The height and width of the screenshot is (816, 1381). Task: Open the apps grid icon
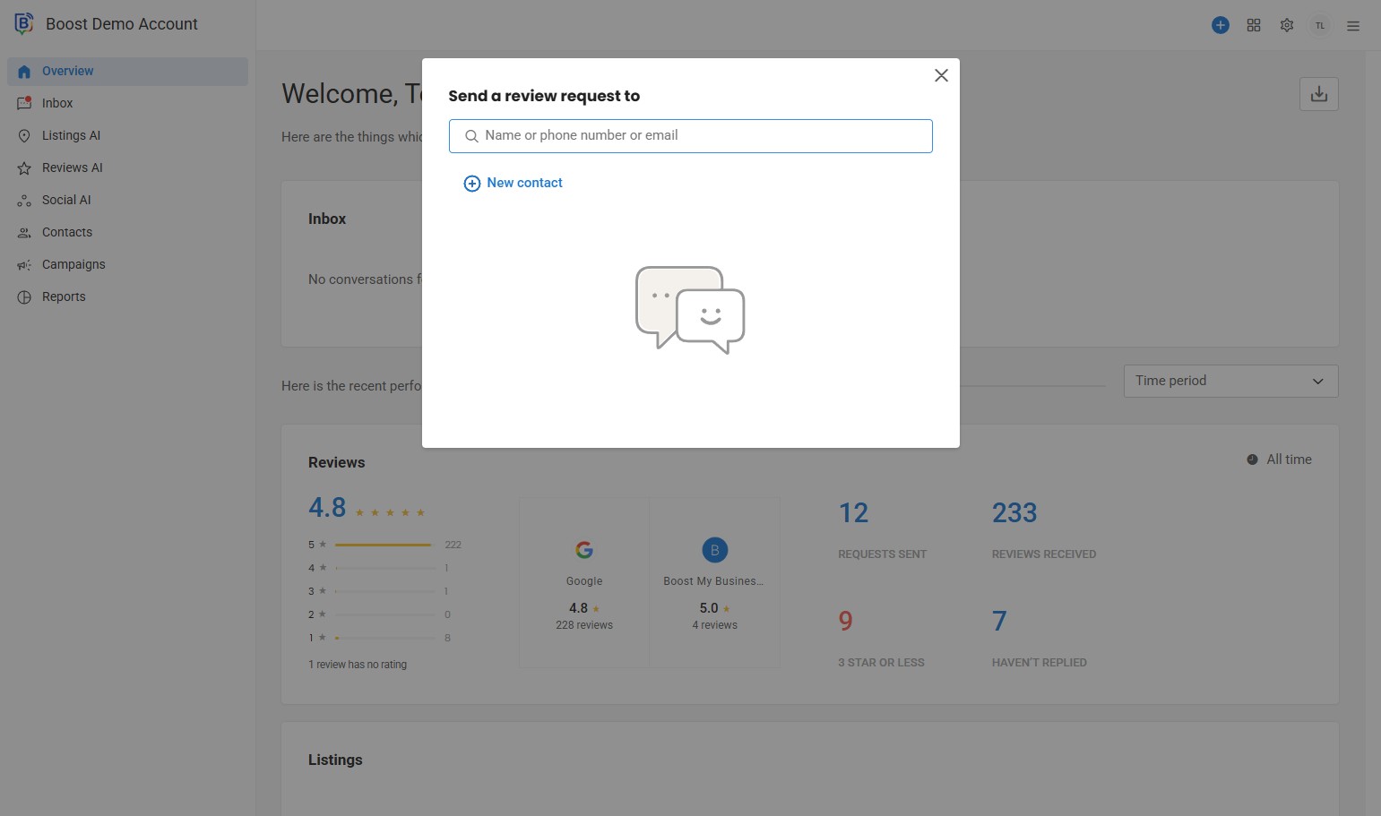pos(1254,25)
